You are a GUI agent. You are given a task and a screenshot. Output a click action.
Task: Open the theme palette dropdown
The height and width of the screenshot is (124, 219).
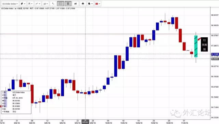click(x=90, y=4)
